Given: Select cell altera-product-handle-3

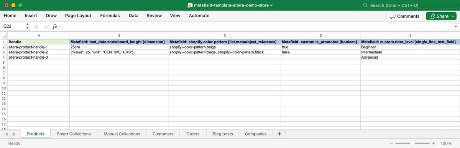Looking at the screenshot, I should (38, 57).
